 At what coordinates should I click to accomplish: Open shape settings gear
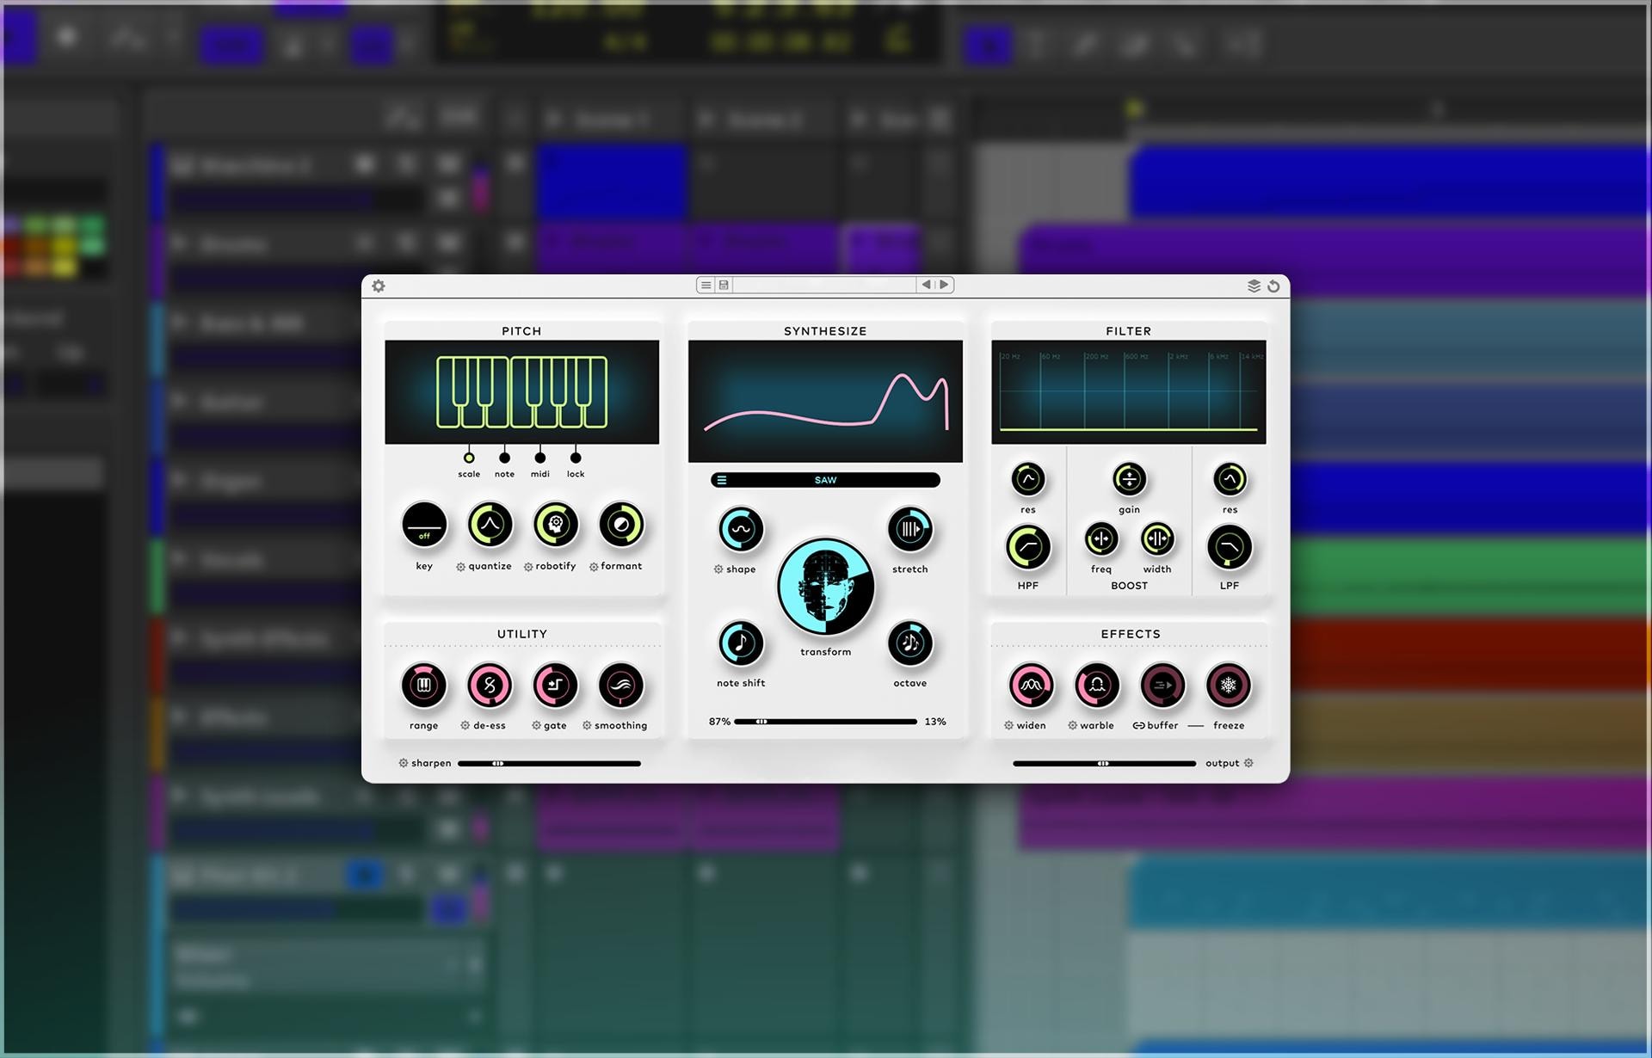coord(718,569)
